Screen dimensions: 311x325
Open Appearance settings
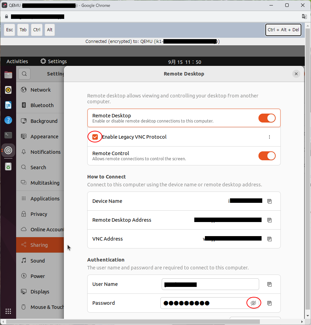pos(40,137)
